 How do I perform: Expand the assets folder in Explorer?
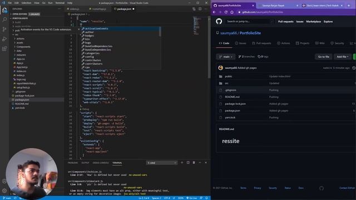(x=19, y=43)
